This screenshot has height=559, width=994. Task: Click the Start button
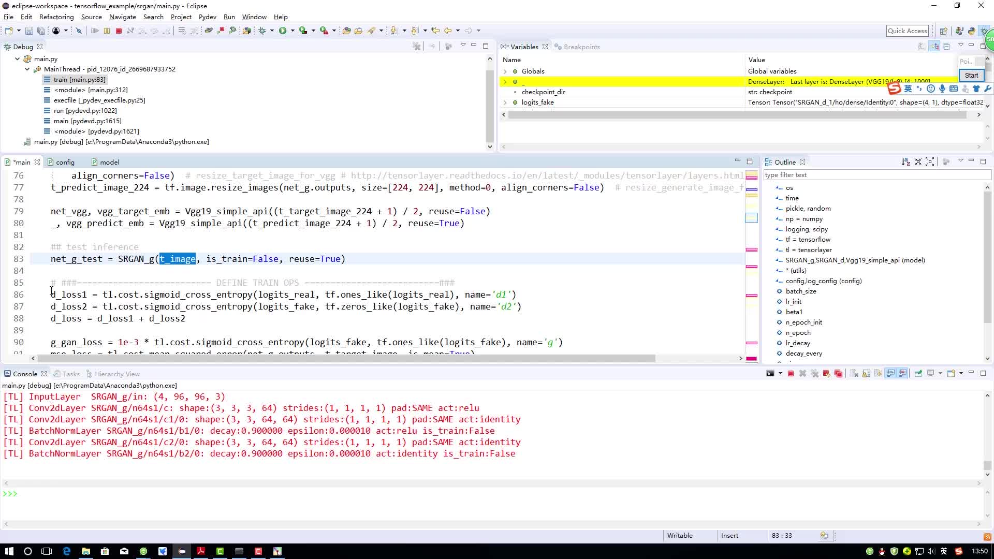pos(971,75)
